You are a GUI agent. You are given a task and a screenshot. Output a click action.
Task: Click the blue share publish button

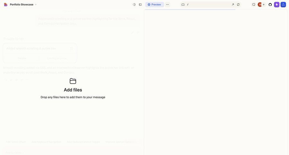click(x=283, y=4)
